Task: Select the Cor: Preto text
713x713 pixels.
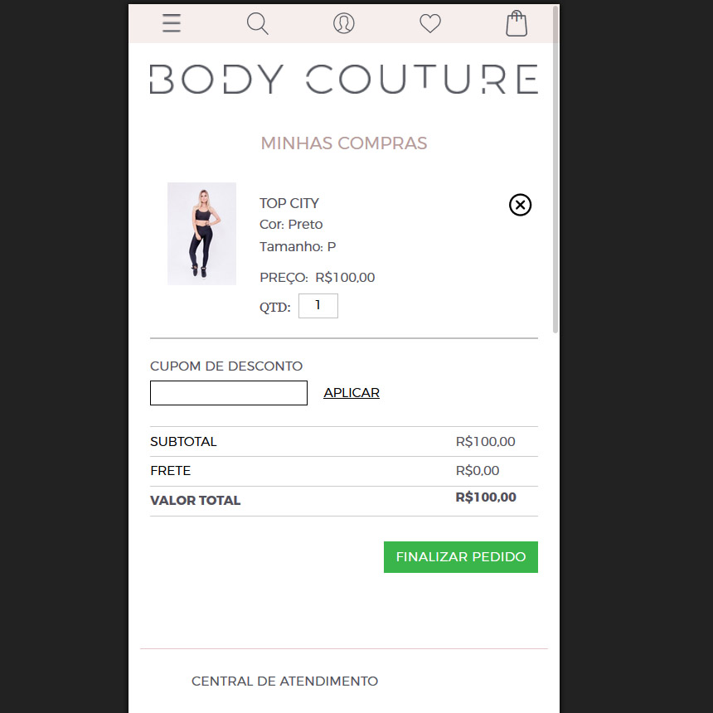Action: (x=291, y=225)
